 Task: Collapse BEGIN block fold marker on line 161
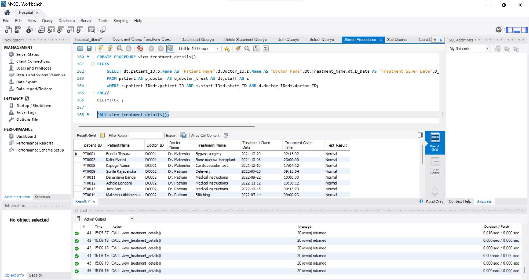click(x=93, y=64)
